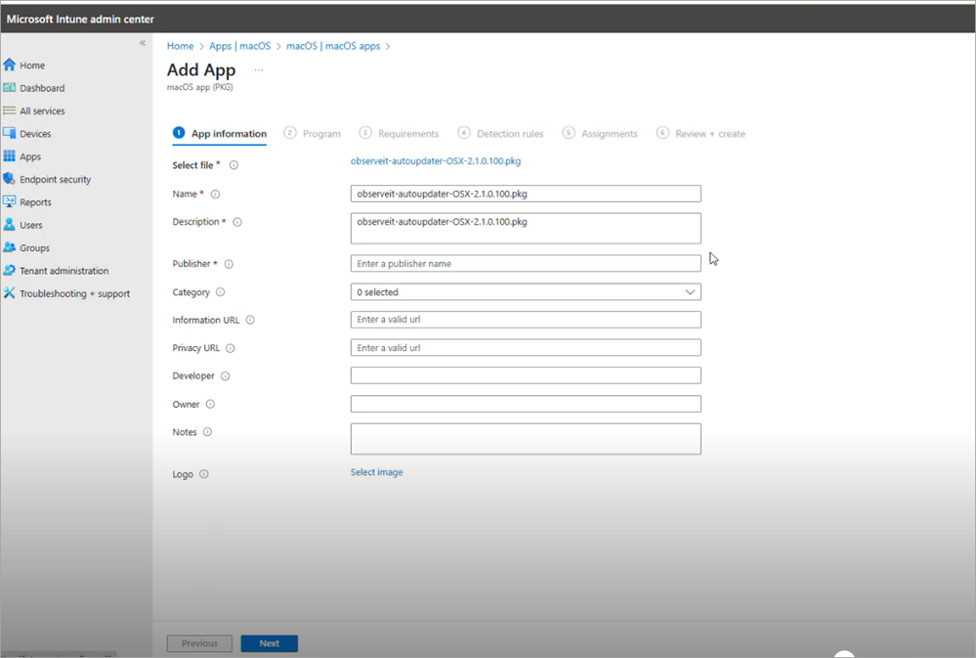
Task: Open Troubleshooting + support icon
Action: coord(10,293)
